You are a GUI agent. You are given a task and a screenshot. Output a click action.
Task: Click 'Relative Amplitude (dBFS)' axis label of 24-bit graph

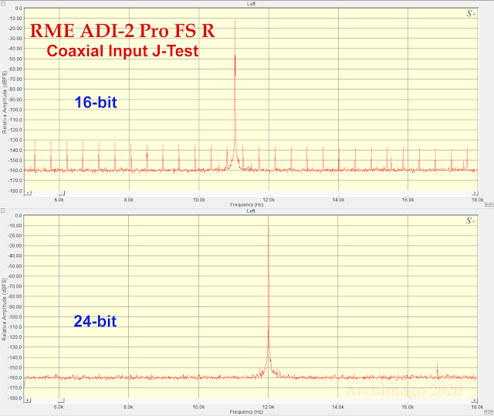(x=4, y=309)
